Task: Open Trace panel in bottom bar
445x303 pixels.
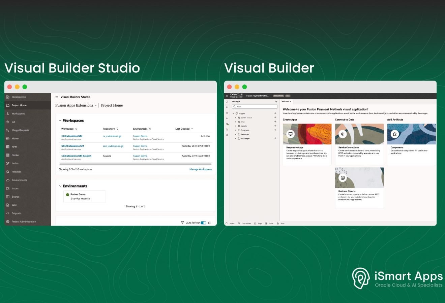Action: tap(269, 224)
